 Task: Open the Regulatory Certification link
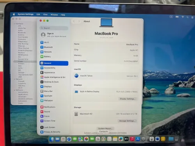click(118, 133)
